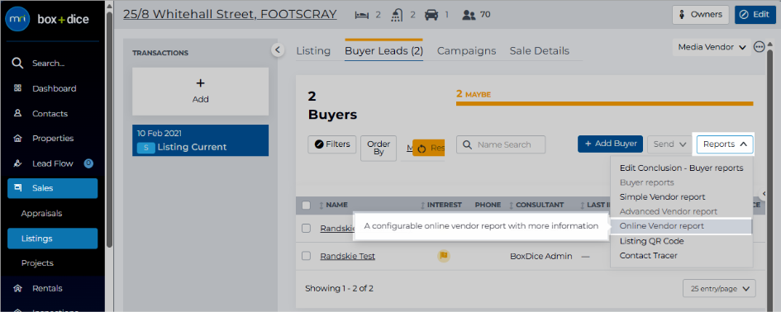781x312 pixels.
Task: Switch to the Campaigns tab
Action: pyautogui.click(x=467, y=50)
